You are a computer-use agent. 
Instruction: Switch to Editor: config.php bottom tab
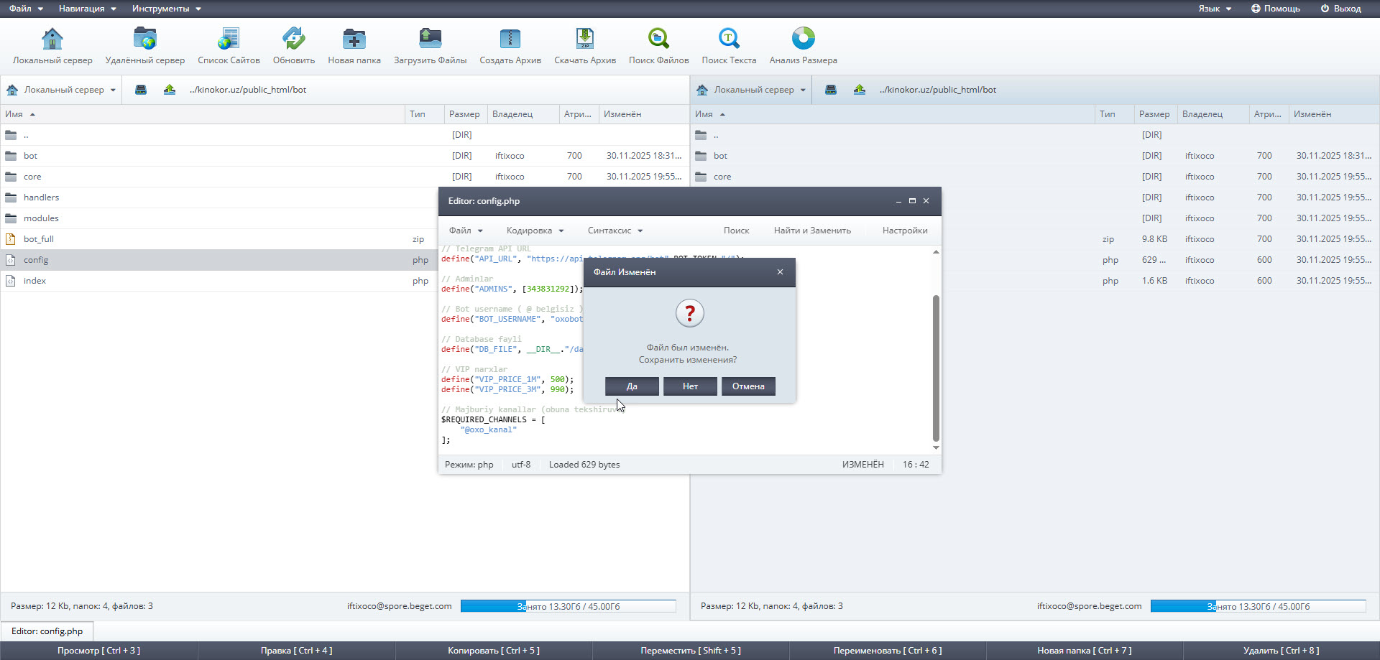coord(47,631)
